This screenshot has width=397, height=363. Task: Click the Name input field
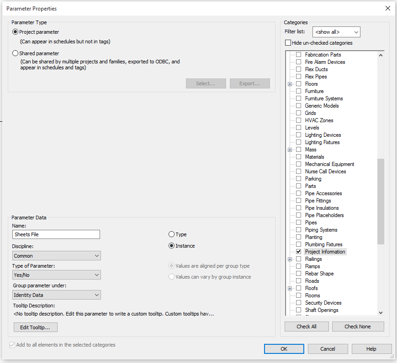point(56,234)
